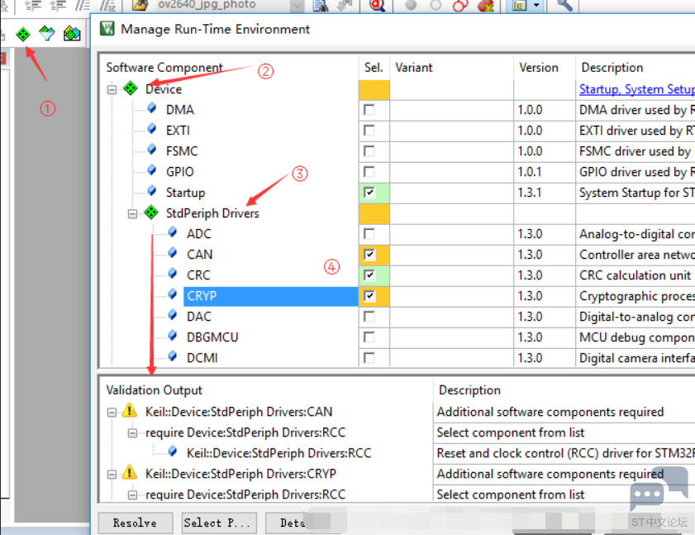Click the Sel. column header
695x535 pixels.
click(374, 68)
